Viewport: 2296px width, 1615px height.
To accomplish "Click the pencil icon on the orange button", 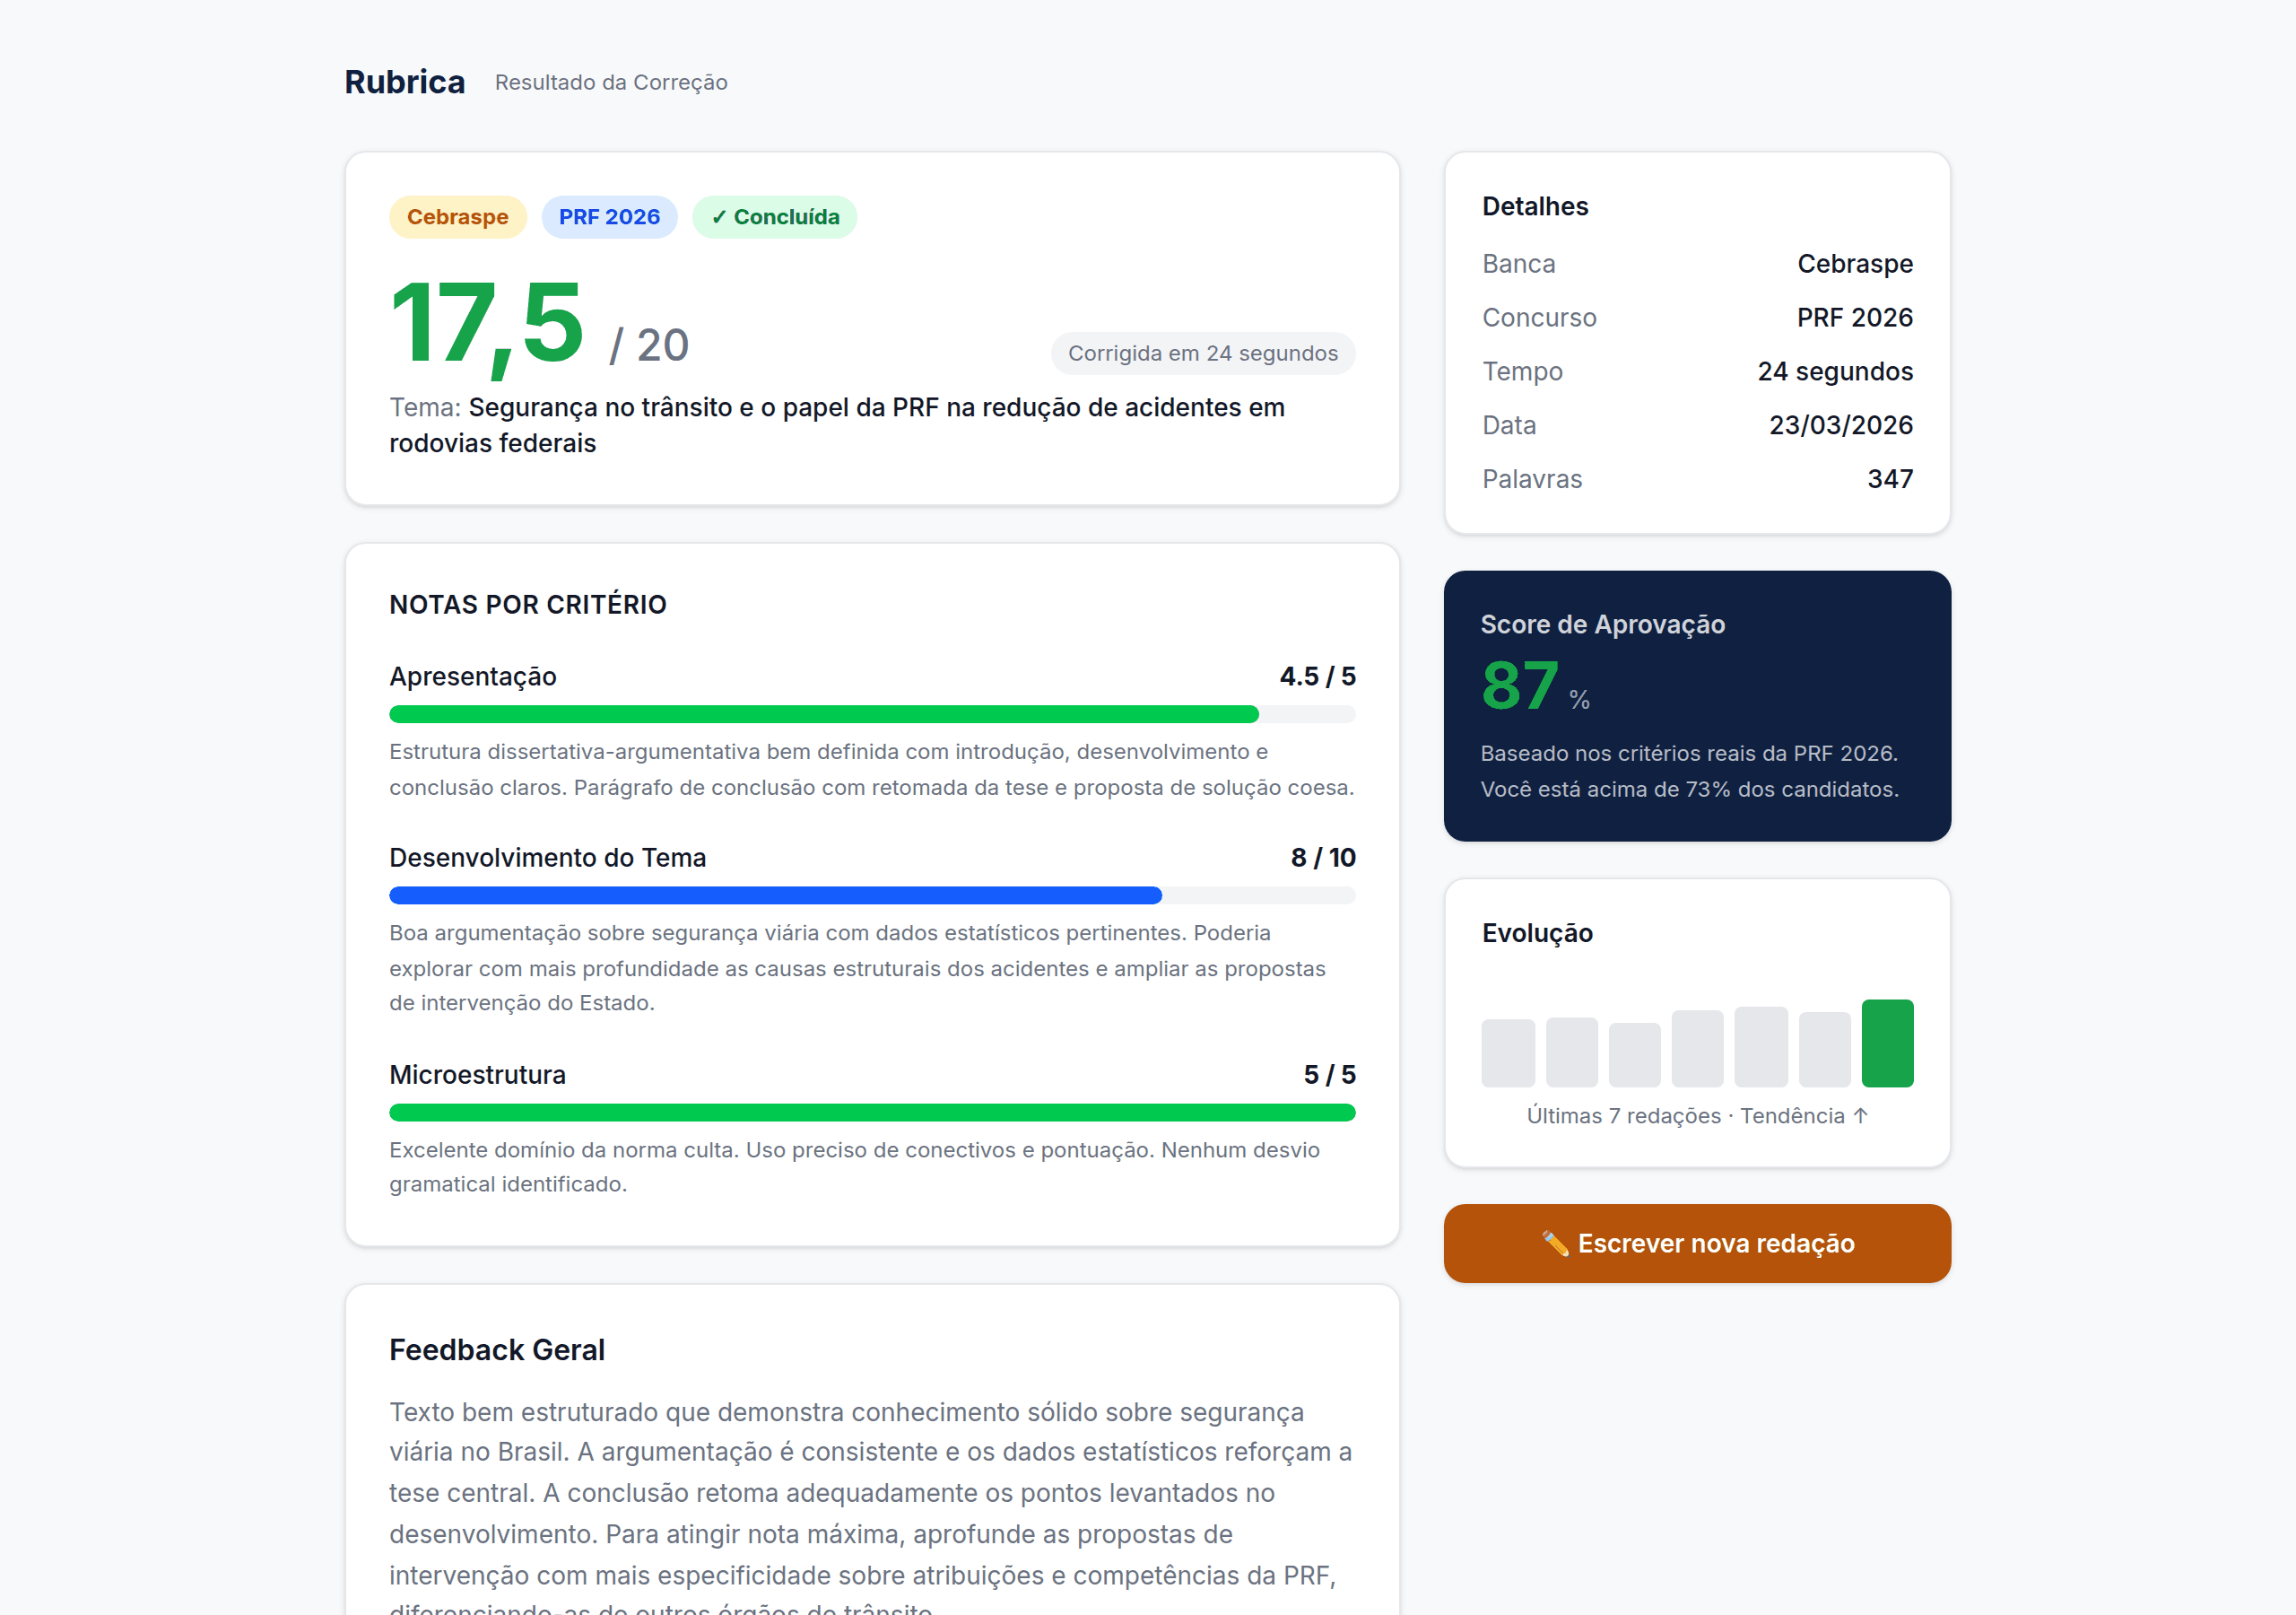I will (1558, 1243).
